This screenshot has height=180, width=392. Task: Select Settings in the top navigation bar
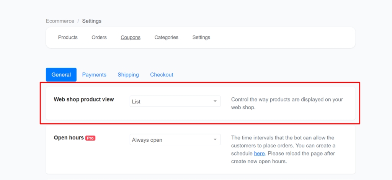201,38
